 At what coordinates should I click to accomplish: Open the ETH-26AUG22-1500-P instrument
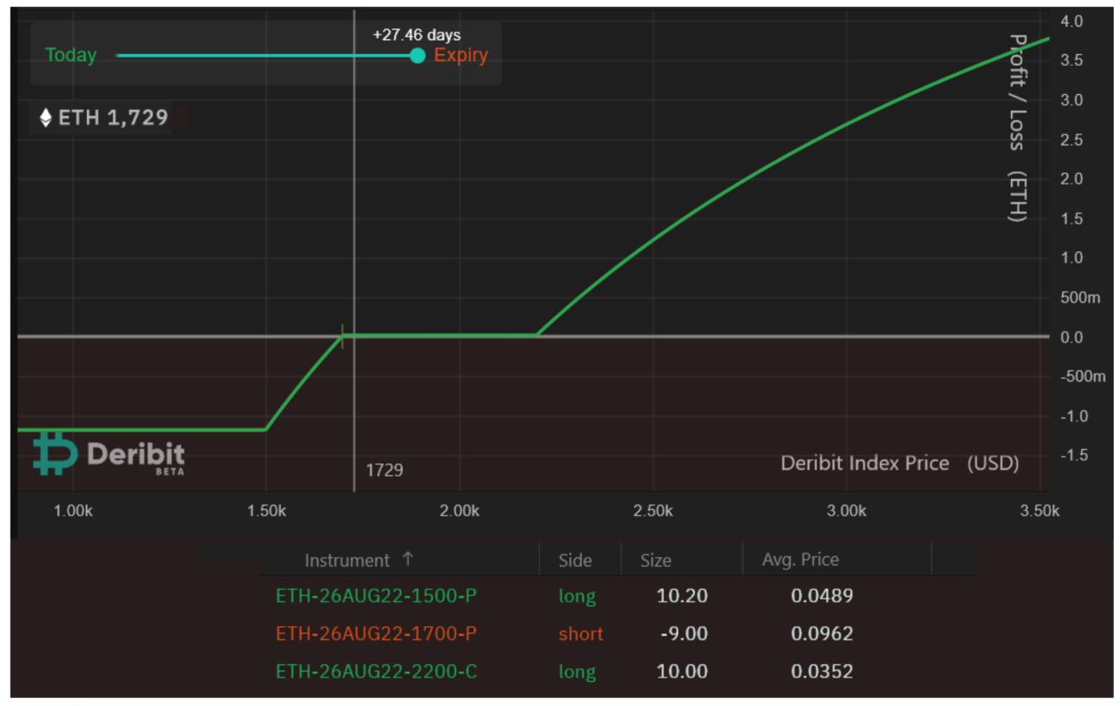pos(376,596)
